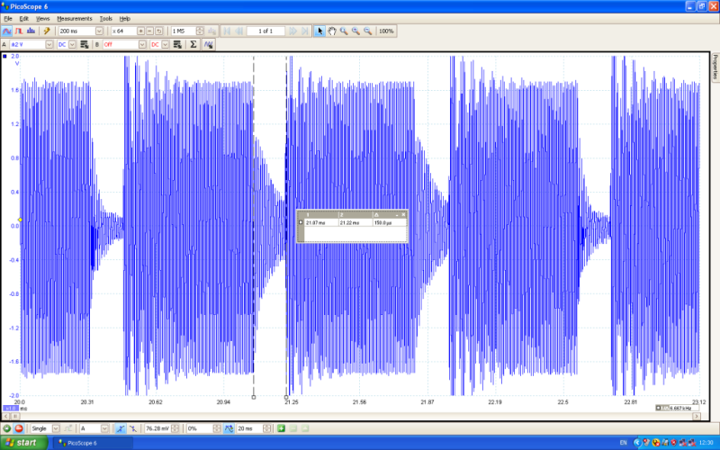
Task: Click the 100% zoom reset button
Action: (x=386, y=31)
